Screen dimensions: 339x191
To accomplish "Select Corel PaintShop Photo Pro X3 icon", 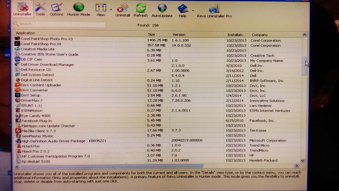I will coord(17,39).
